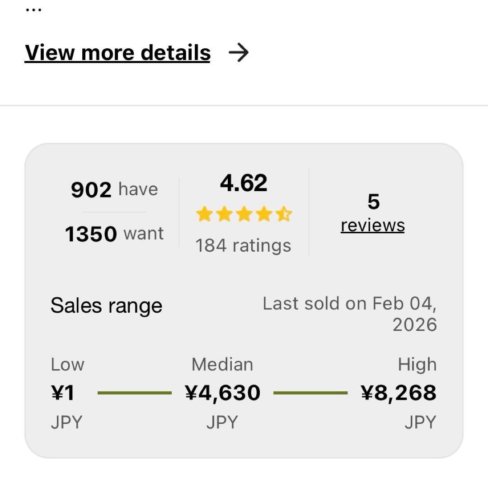Select the low price ¥1
Viewport: 488px width, 488px height.
[x=63, y=393]
